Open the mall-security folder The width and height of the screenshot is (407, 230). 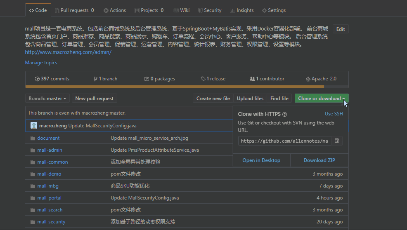51,222
